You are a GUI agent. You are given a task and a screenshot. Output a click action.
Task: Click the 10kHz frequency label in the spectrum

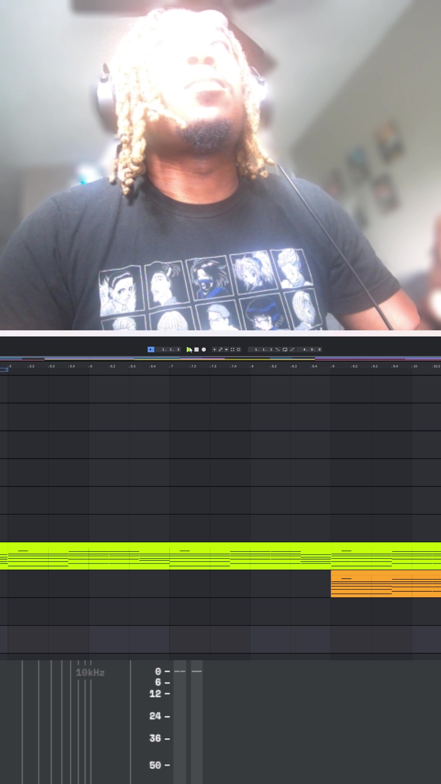tap(90, 673)
